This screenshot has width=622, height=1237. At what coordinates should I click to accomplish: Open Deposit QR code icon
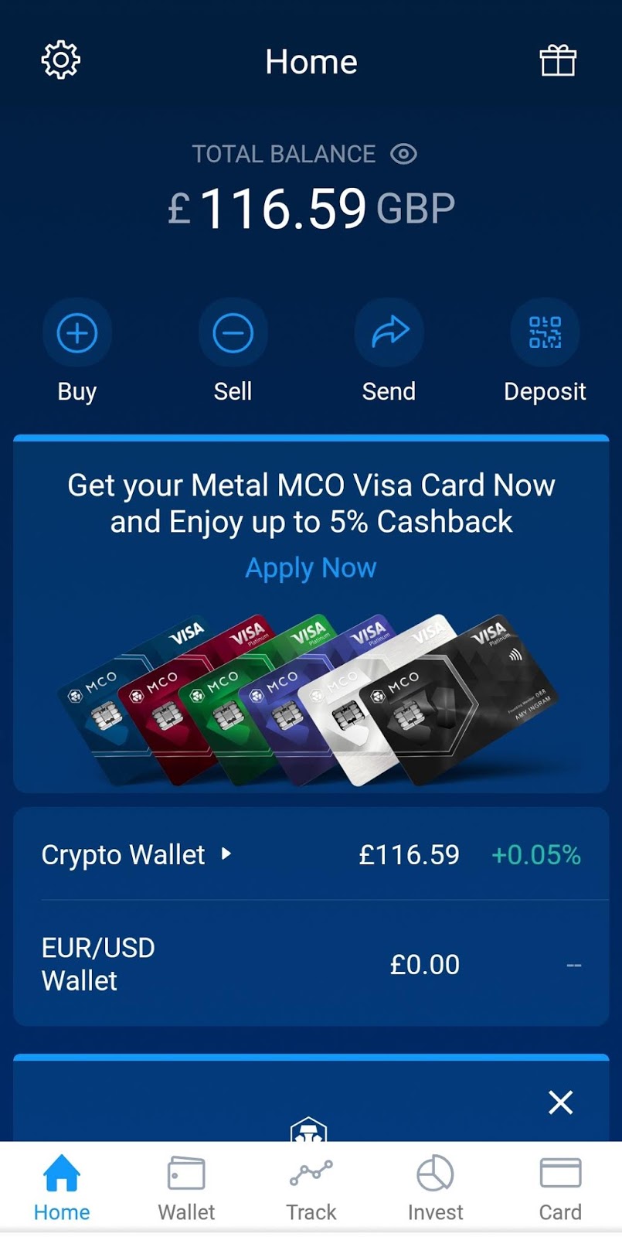[x=545, y=333]
